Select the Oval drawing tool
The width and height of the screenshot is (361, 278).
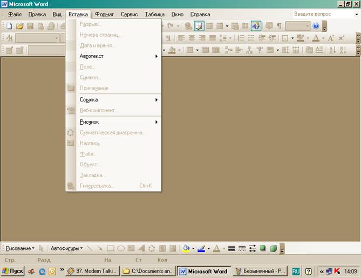(x=121, y=249)
